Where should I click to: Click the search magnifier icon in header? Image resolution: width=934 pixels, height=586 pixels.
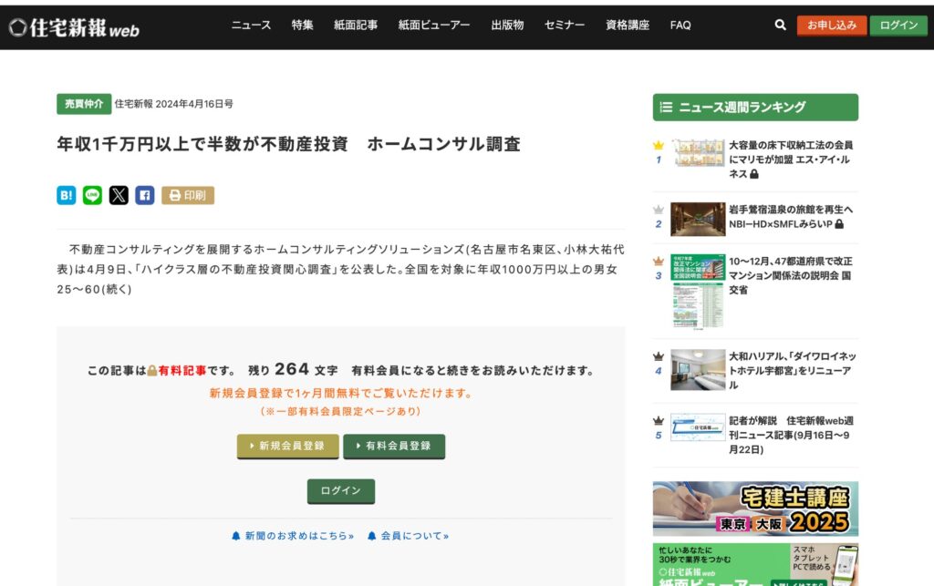(780, 26)
